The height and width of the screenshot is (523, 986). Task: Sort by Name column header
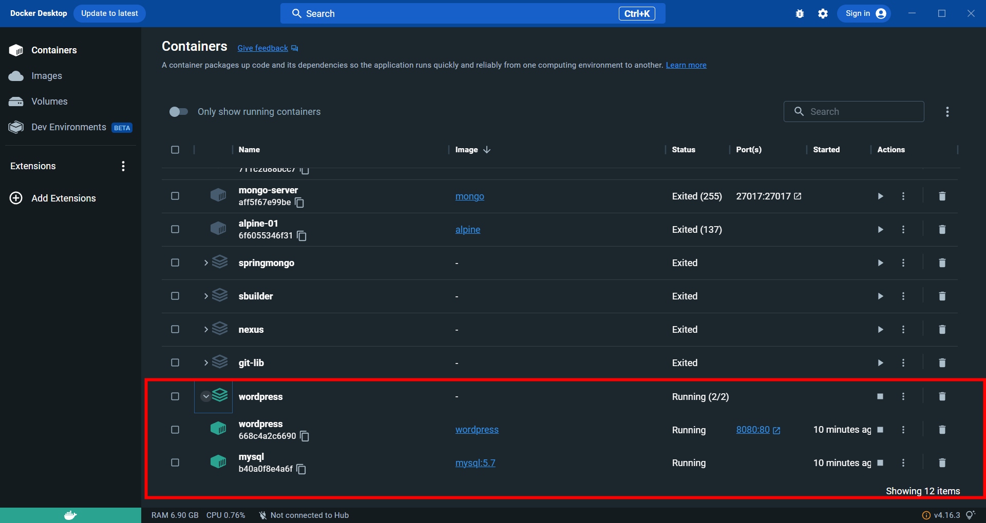tap(249, 150)
